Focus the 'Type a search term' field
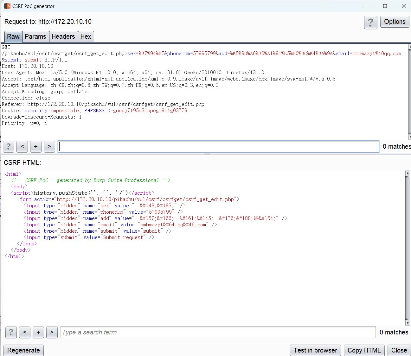The width and height of the screenshot is (411, 356). click(218, 332)
